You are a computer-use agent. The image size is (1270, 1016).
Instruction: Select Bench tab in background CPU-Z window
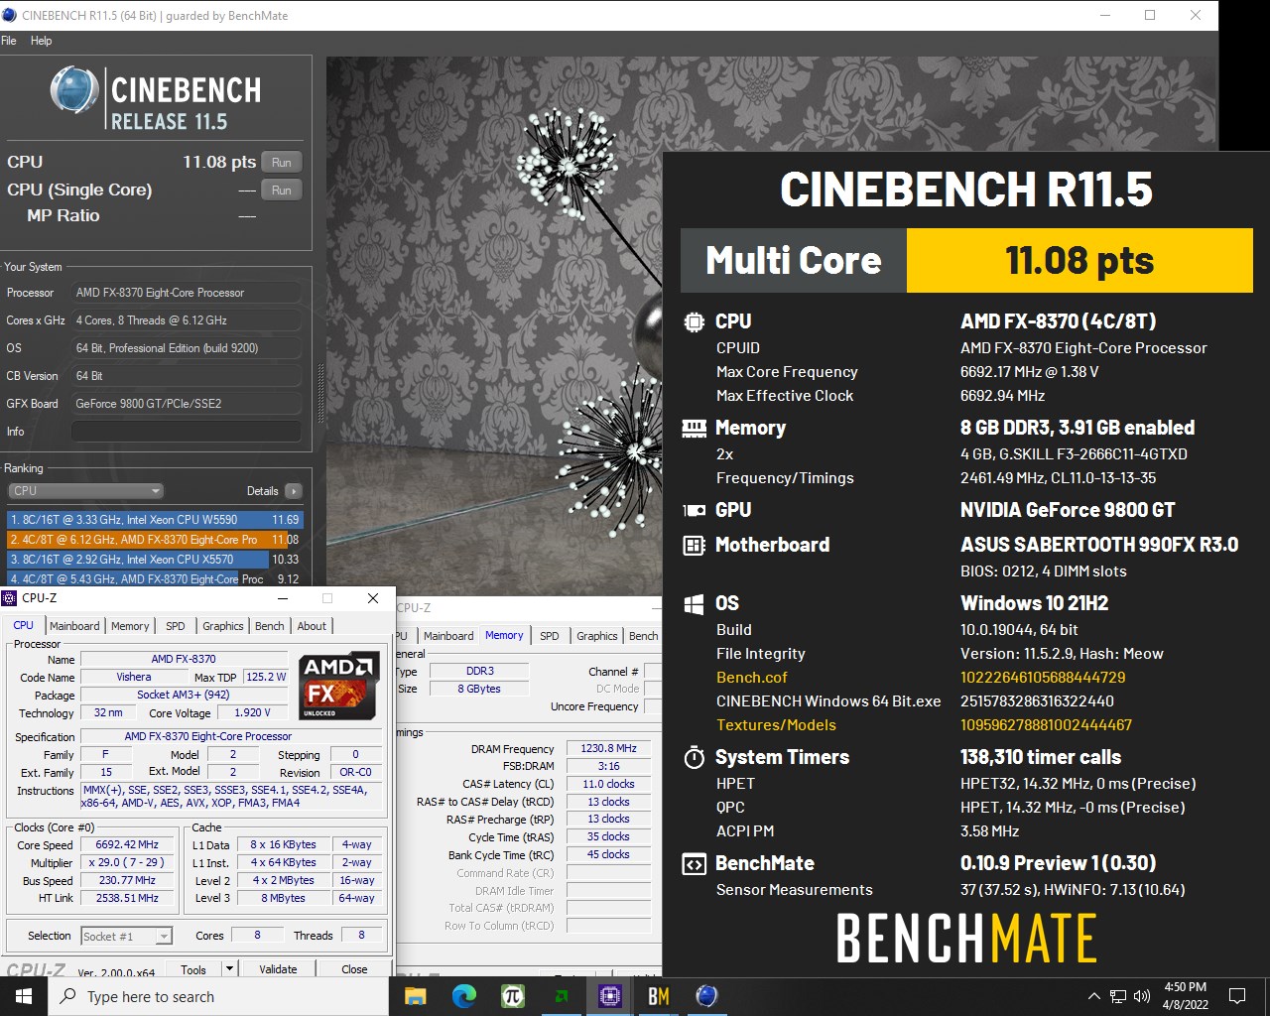point(643,636)
